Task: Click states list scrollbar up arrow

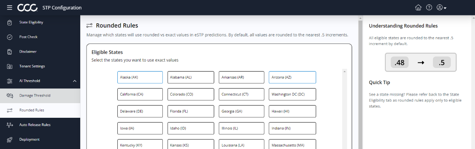Action: click(x=345, y=72)
